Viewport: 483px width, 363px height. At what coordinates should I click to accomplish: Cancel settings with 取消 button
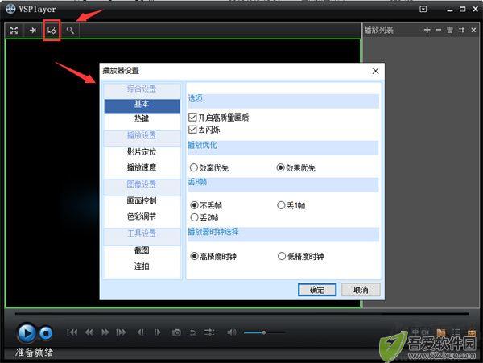click(361, 290)
